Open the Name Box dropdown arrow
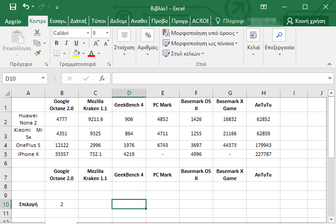This screenshot has width=336, height=224. tap(43, 78)
